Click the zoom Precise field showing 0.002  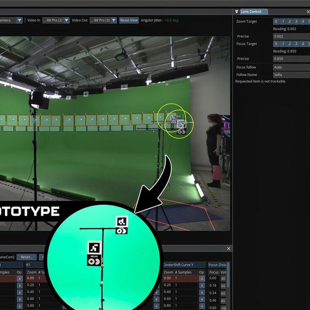coord(291,36)
